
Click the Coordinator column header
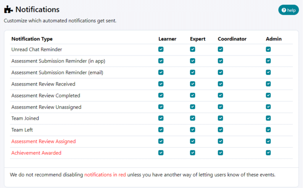[232, 39]
